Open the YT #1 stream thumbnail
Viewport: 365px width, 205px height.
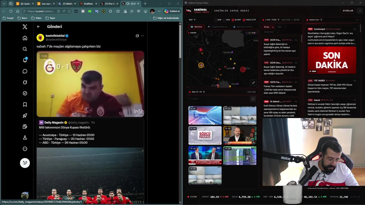[205, 115]
